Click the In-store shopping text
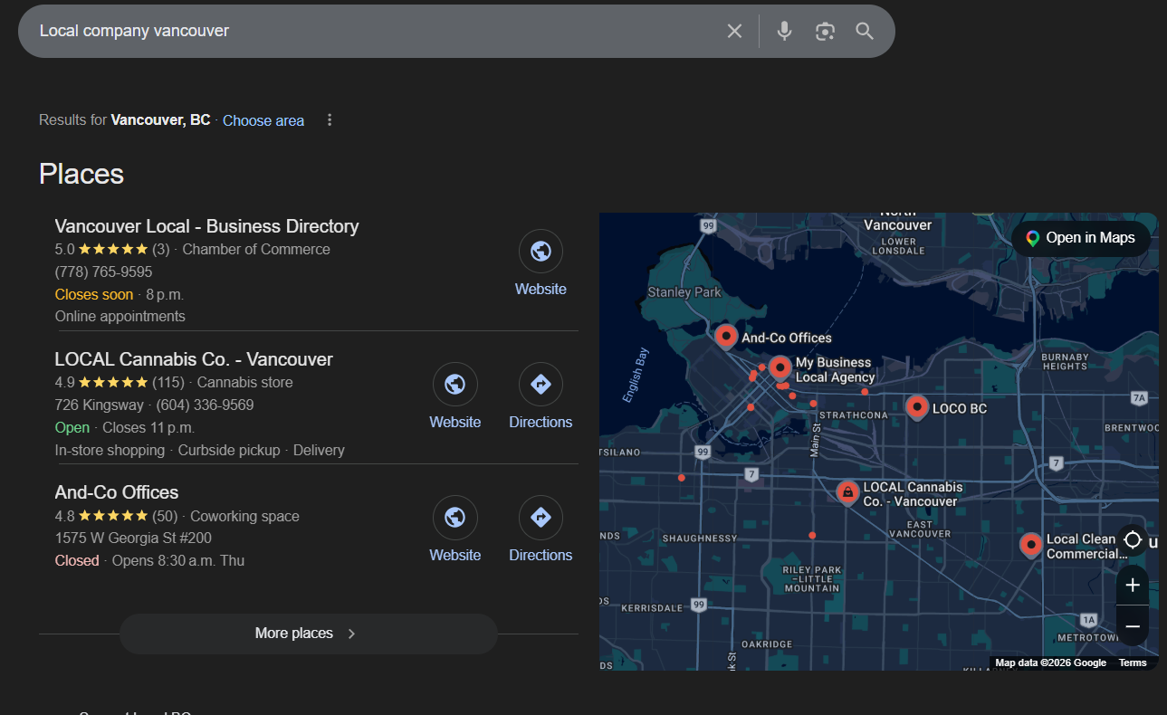The height and width of the screenshot is (715, 1167). coord(110,450)
